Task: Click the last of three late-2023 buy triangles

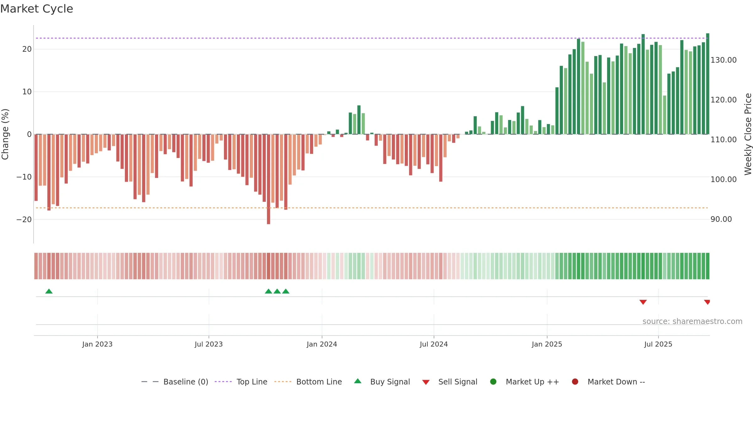Action: point(286,291)
